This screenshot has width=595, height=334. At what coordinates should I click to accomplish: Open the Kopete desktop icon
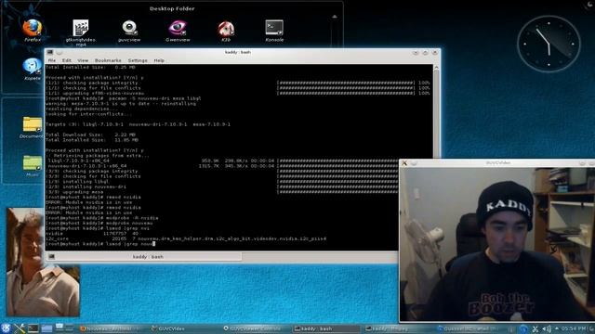33,69
